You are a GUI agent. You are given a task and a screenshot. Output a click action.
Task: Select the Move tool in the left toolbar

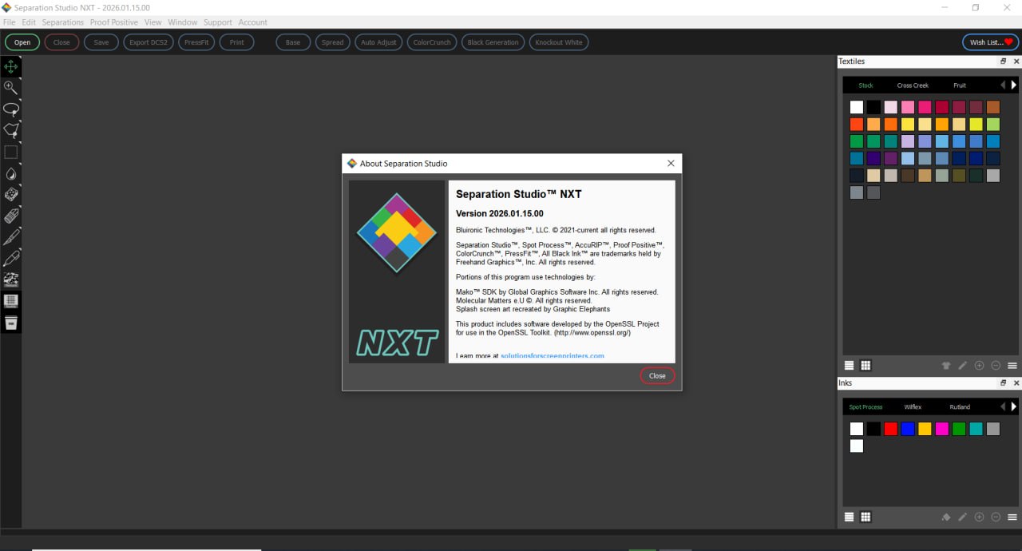pyautogui.click(x=10, y=66)
